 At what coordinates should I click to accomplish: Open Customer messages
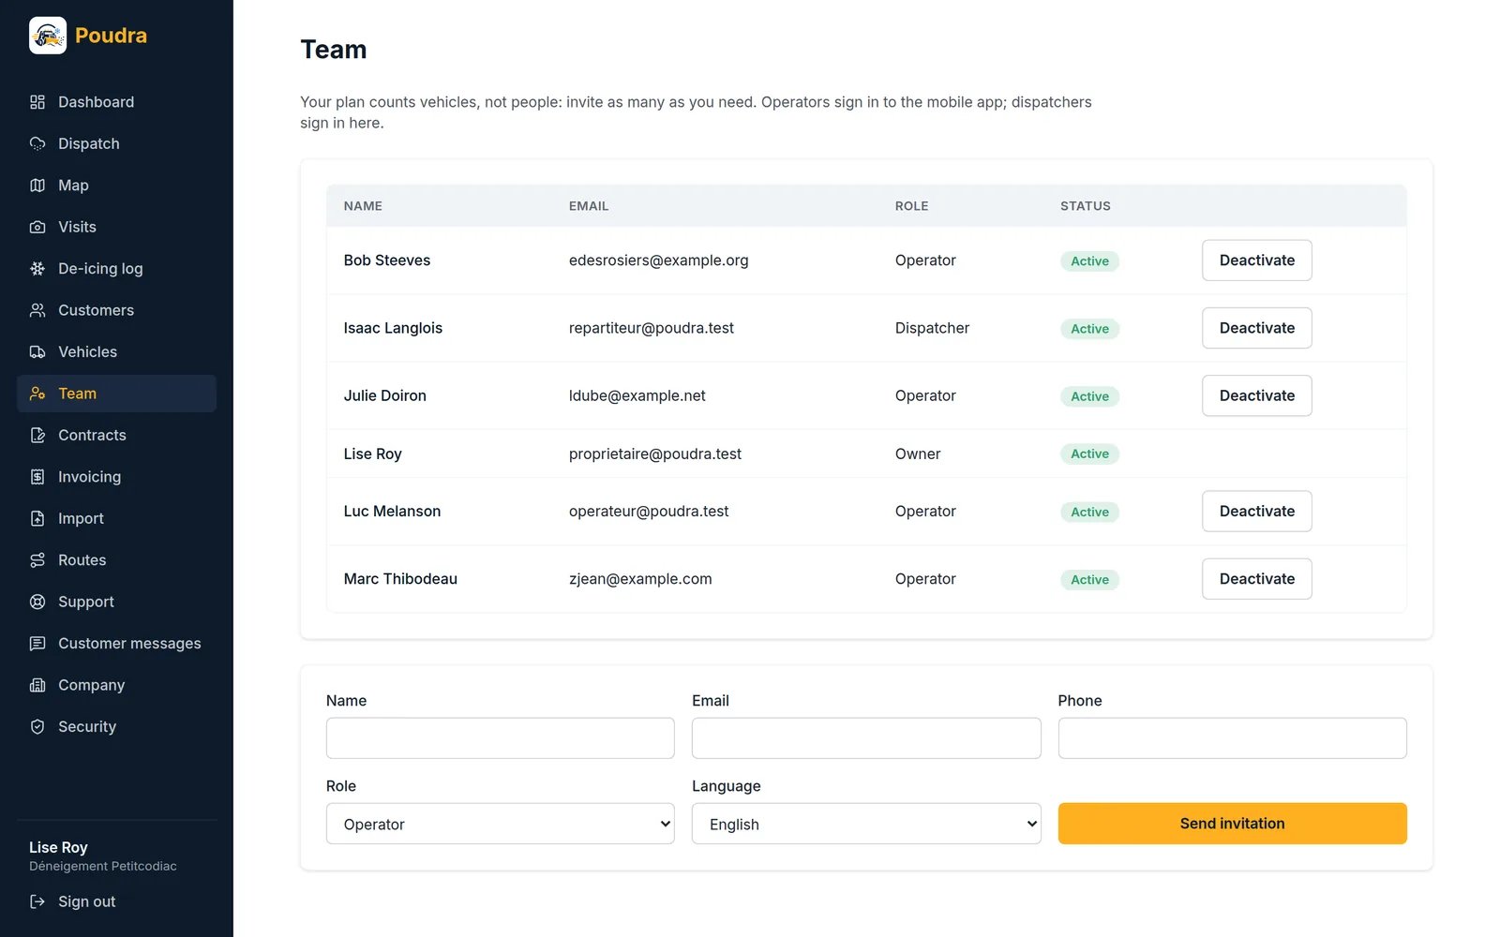click(116, 644)
